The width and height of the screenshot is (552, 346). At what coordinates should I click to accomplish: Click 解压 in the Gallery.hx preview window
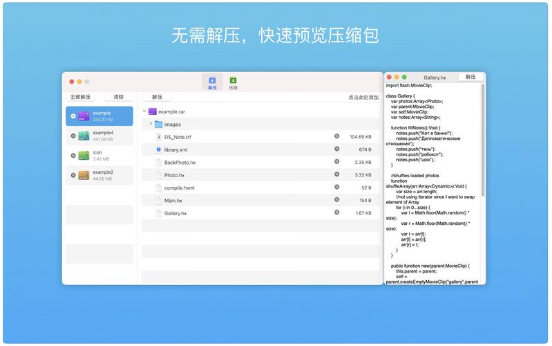click(x=470, y=78)
